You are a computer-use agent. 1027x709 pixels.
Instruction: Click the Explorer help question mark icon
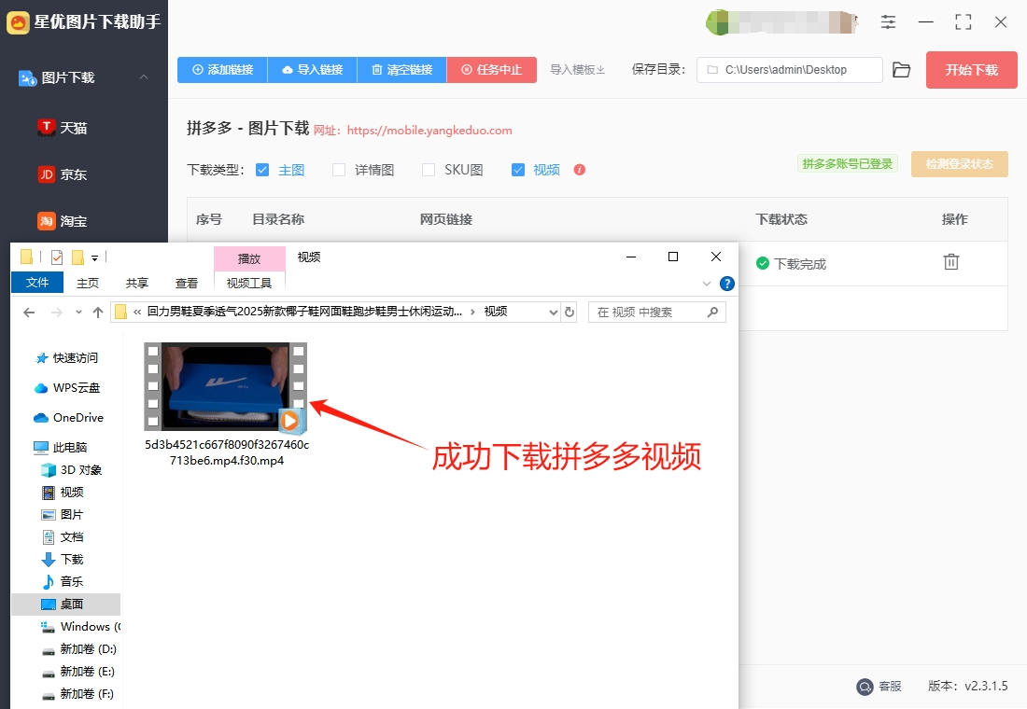pos(727,284)
